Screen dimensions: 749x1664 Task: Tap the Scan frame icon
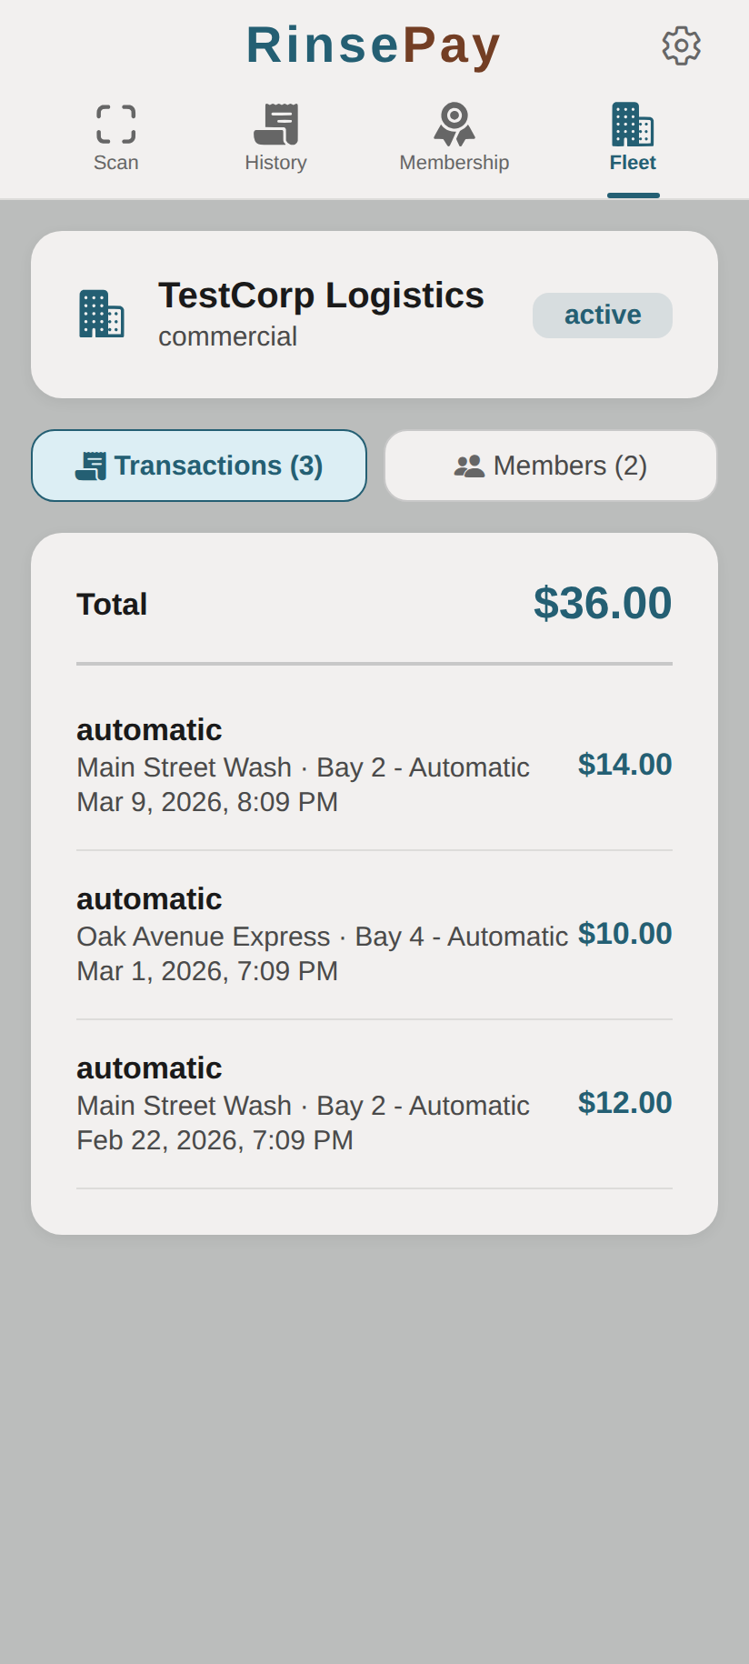(x=116, y=125)
